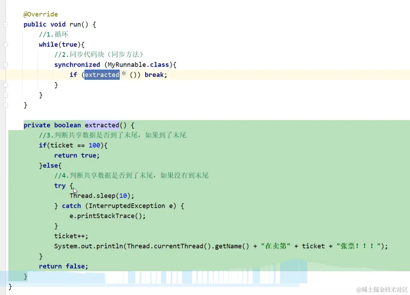Click extracted in private boolean declaration
This screenshot has height=295, width=410.
tap(102, 125)
